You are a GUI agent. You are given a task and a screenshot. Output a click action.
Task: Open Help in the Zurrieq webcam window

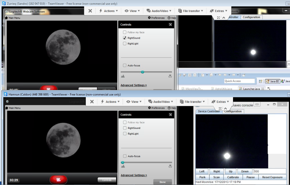click(x=172, y=18)
